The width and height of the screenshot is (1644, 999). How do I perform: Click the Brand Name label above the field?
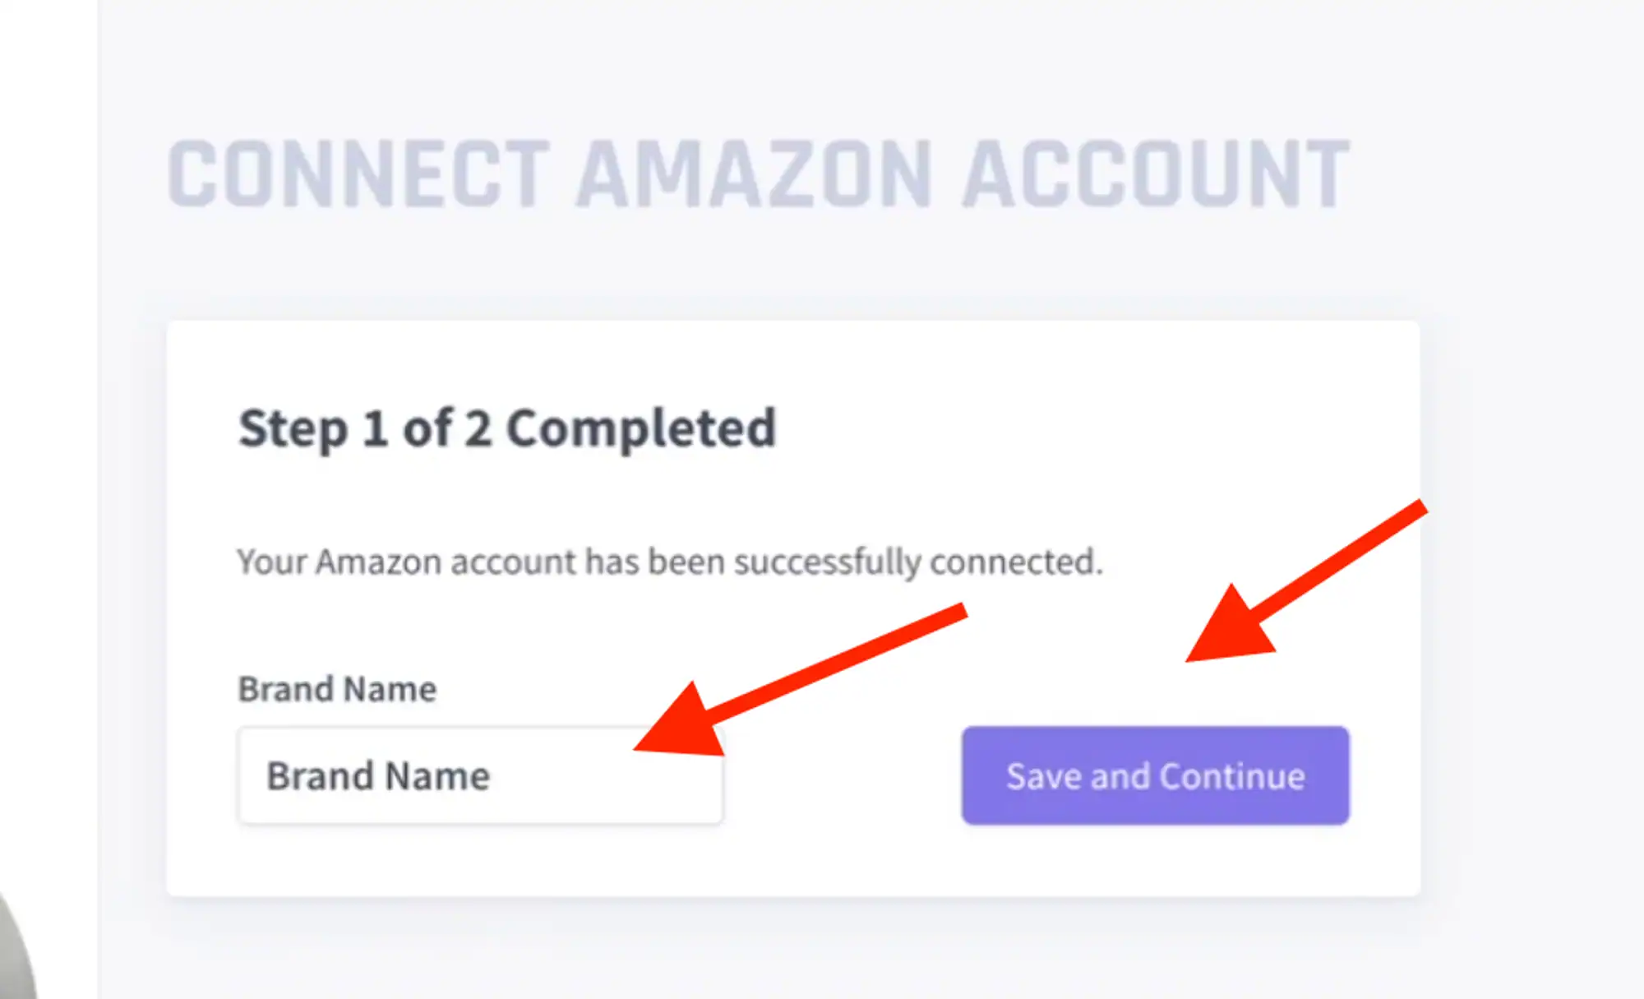click(337, 689)
